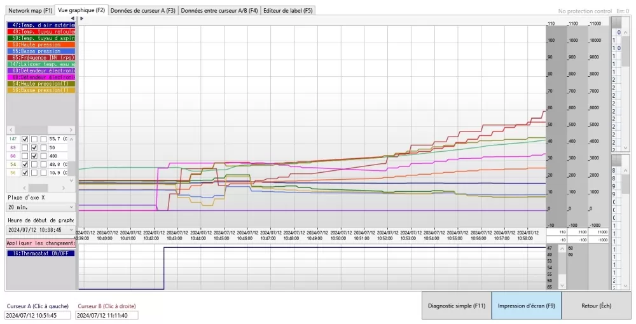Screen dimensions: 636x324
Task: Uncheck the ticked box in row 69
Action: (x=34, y=147)
